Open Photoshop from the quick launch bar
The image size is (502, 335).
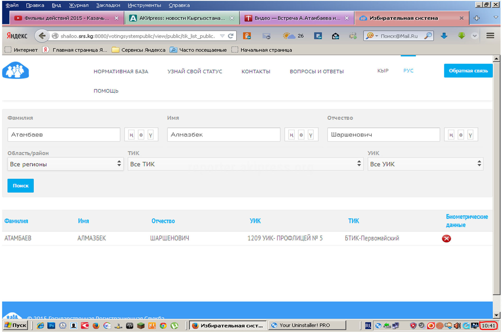tap(51, 326)
